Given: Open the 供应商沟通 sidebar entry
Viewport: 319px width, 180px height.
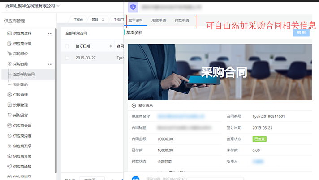Looking at the screenshot, I should tap(22, 136).
